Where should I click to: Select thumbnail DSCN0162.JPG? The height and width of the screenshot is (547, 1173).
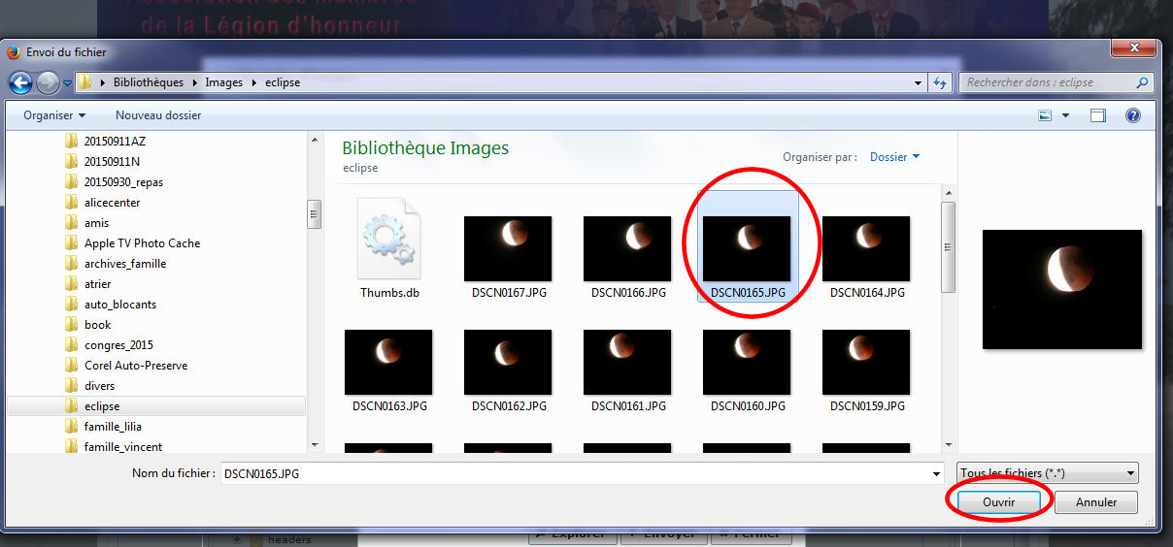[508, 362]
